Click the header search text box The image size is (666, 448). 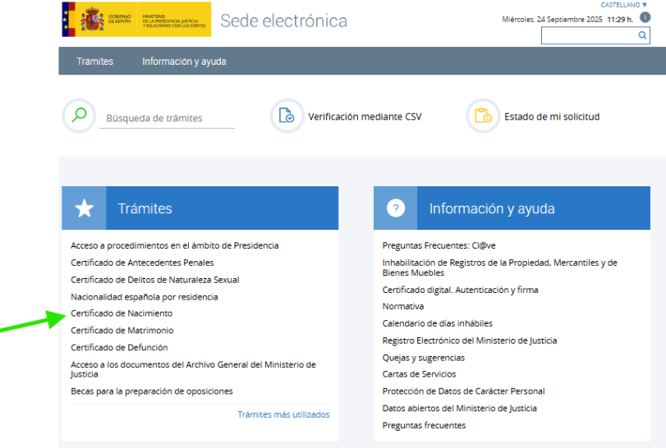click(x=588, y=36)
